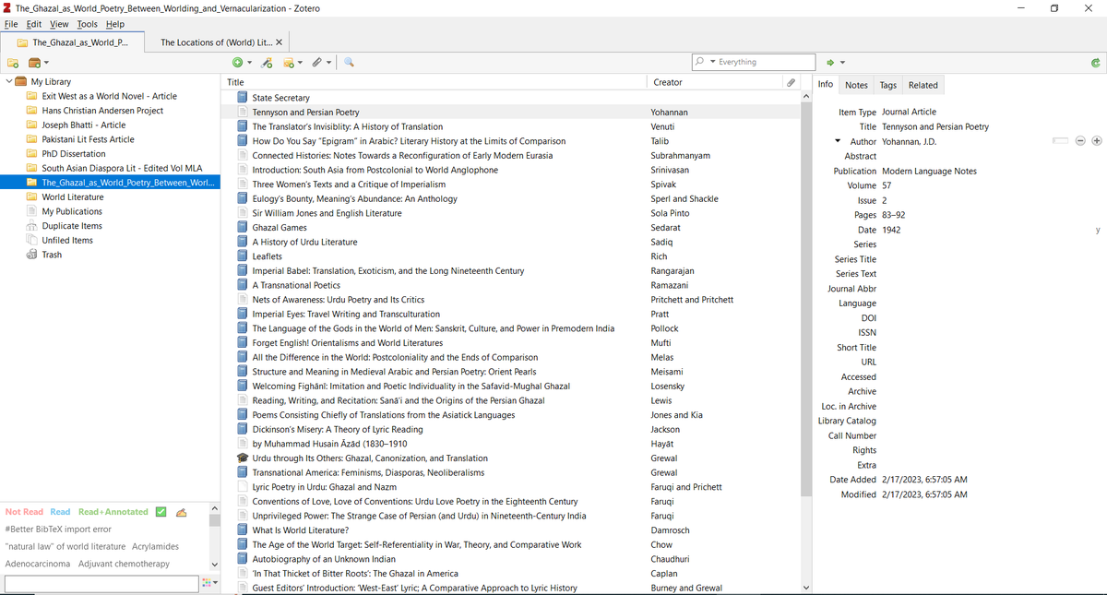Select the Info tab
The width and height of the screenshot is (1107, 595).
click(826, 84)
